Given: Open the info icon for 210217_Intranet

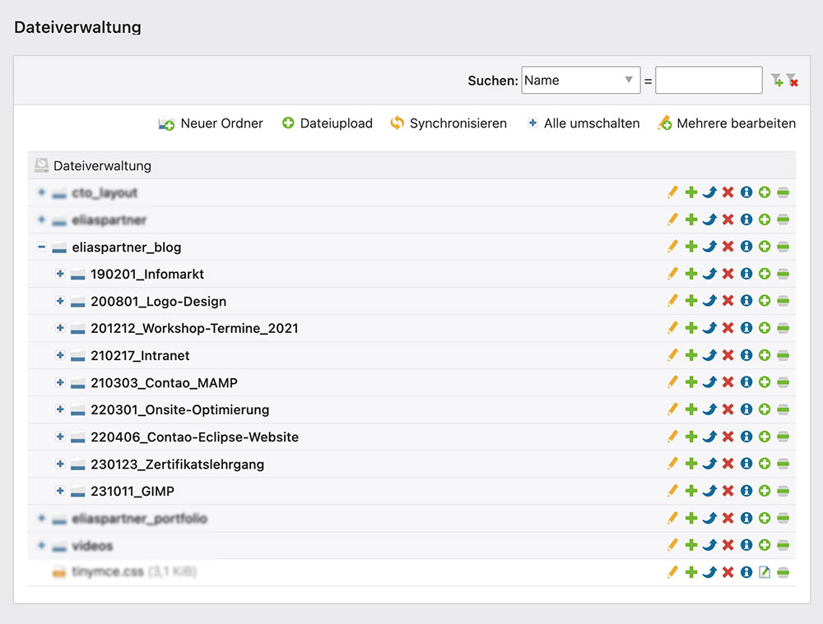Looking at the screenshot, I should pos(746,355).
